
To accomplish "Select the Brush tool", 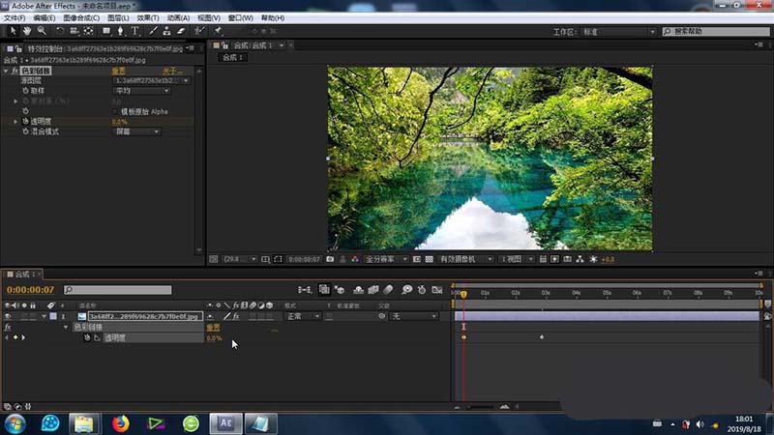I will pyautogui.click(x=153, y=31).
